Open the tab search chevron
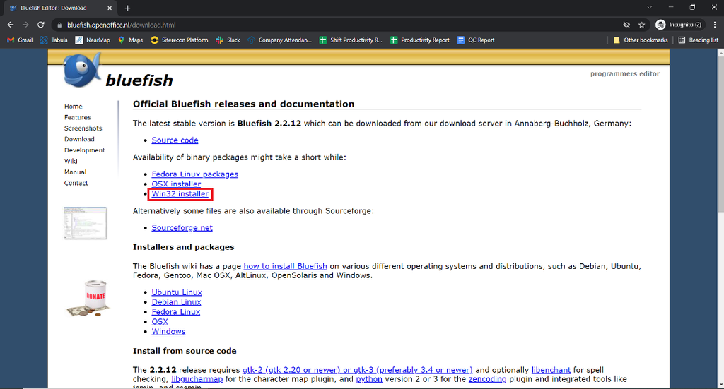 pos(649,7)
